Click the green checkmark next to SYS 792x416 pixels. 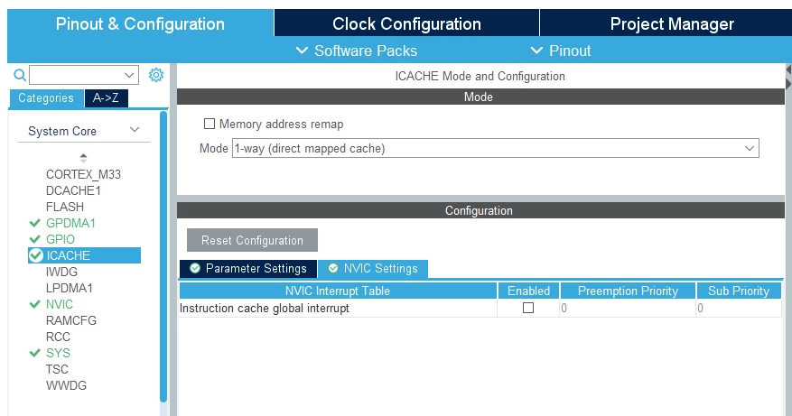pos(35,353)
